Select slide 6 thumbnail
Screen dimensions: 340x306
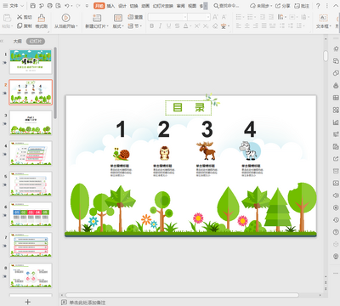[31, 214]
